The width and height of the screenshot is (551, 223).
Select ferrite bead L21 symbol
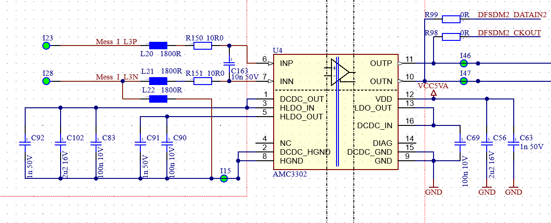(158, 81)
